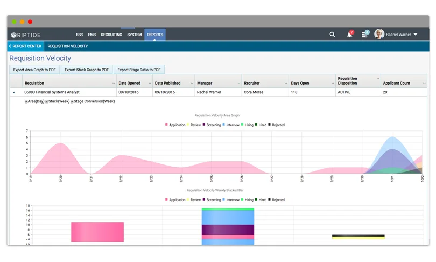Click the blue Interview legend marker in stacked bar
The width and height of the screenshot is (436, 262).
click(x=224, y=199)
